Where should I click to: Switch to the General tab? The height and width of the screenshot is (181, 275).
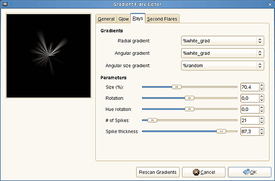coord(106,19)
